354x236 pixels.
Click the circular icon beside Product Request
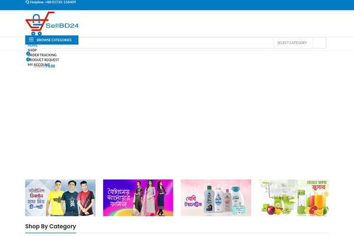pos(28,60)
